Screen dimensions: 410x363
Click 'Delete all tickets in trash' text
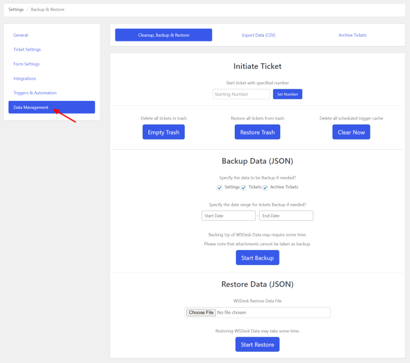coord(164,118)
